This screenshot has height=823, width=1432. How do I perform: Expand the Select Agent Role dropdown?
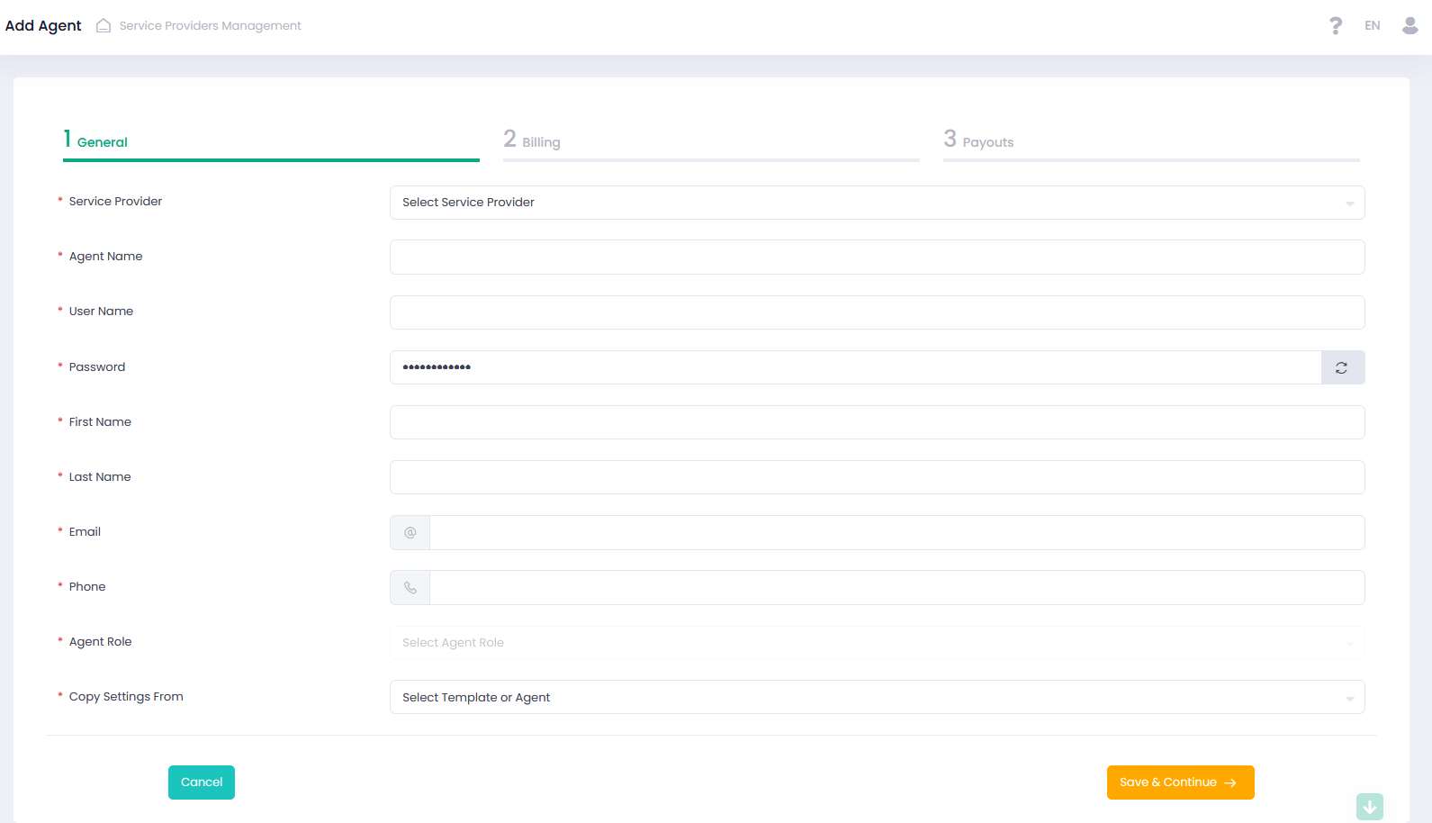pyautogui.click(x=877, y=643)
